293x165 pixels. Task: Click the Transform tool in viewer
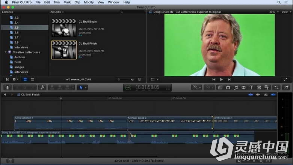click(153, 79)
